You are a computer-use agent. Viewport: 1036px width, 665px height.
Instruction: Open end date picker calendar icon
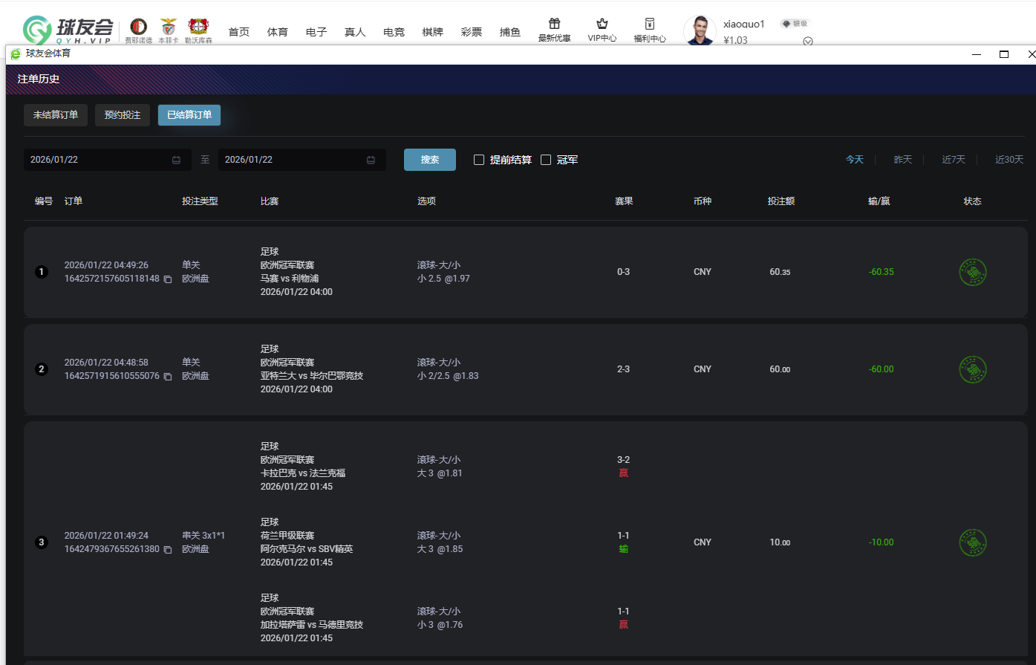click(371, 160)
